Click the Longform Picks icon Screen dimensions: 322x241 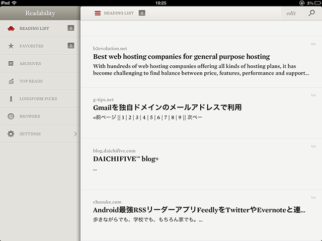click(x=11, y=99)
